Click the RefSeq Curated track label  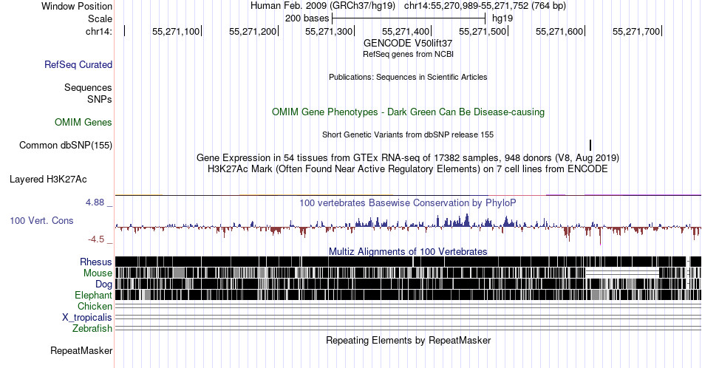78,64
